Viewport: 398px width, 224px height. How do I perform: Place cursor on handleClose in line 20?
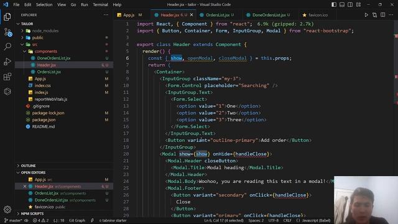point(251,154)
